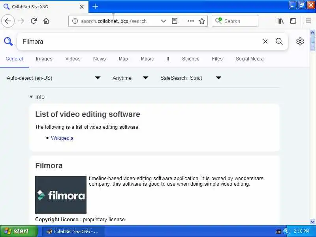Open SearXNG preferences gear
This screenshot has height=237, width=316.
click(x=300, y=41)
